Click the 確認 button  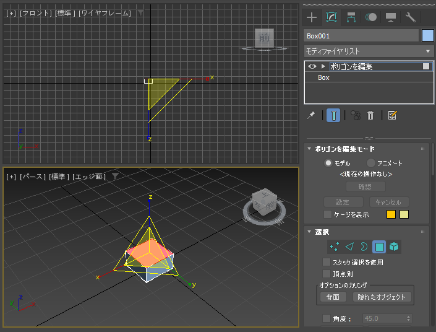[365, 186]
